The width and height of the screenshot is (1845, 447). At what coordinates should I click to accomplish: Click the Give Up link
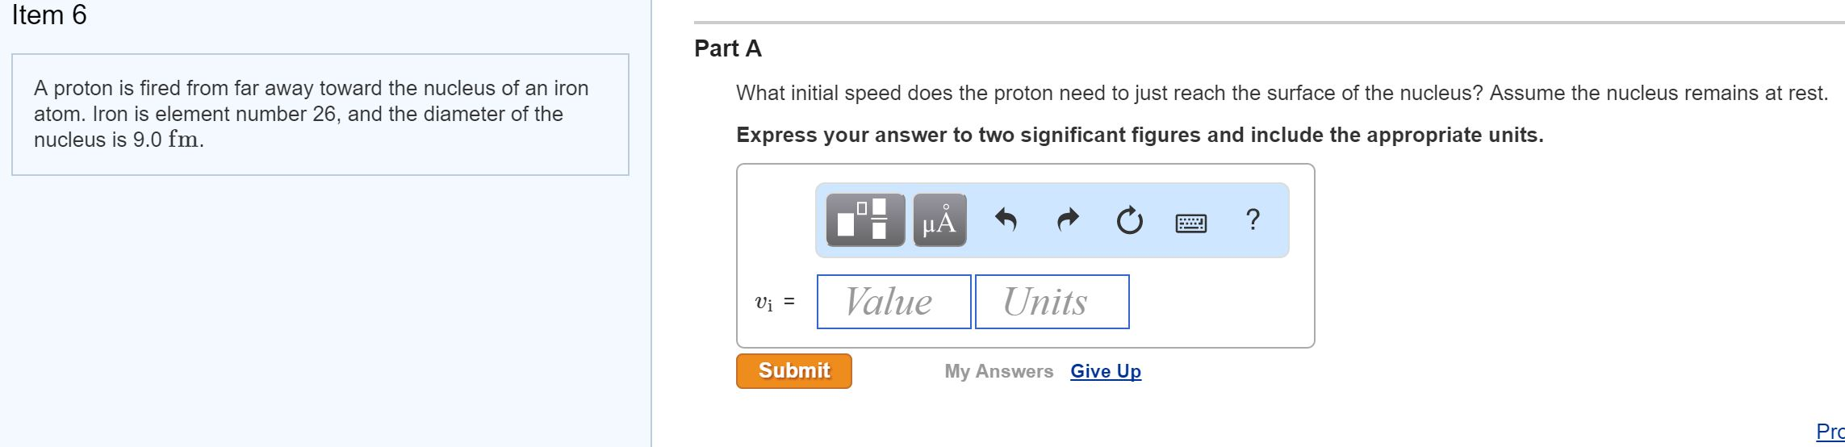pos(1106,371)
